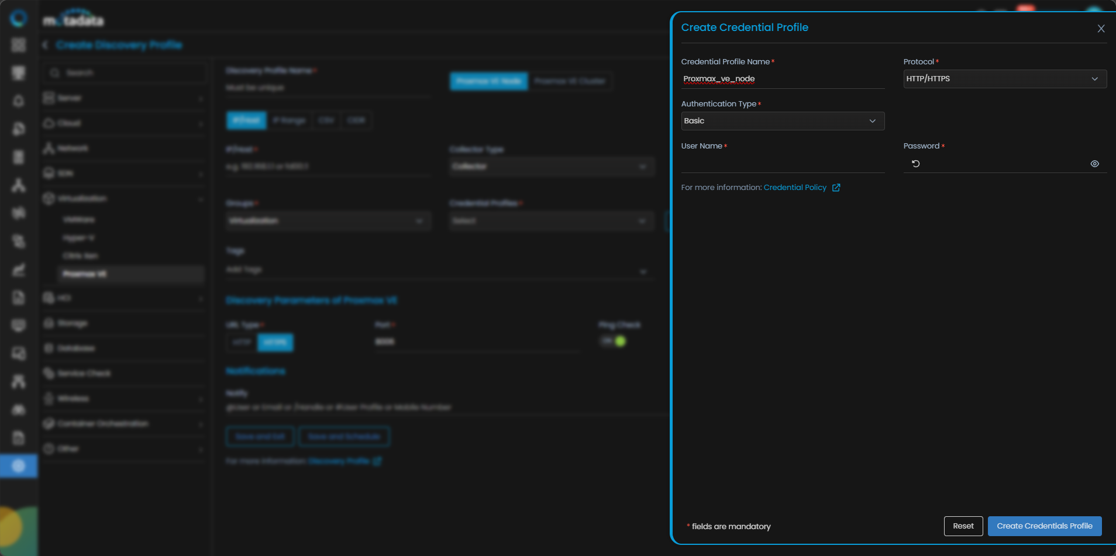Open the Credential Policy link
The image size is (1116, 556).
794,188
